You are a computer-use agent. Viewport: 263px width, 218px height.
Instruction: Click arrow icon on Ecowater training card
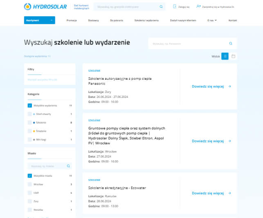point(229,193)
